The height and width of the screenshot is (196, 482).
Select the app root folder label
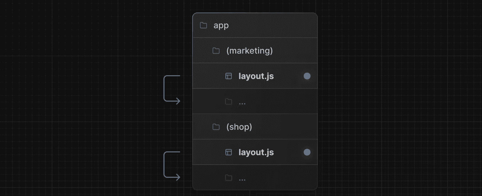pos(221,25)
